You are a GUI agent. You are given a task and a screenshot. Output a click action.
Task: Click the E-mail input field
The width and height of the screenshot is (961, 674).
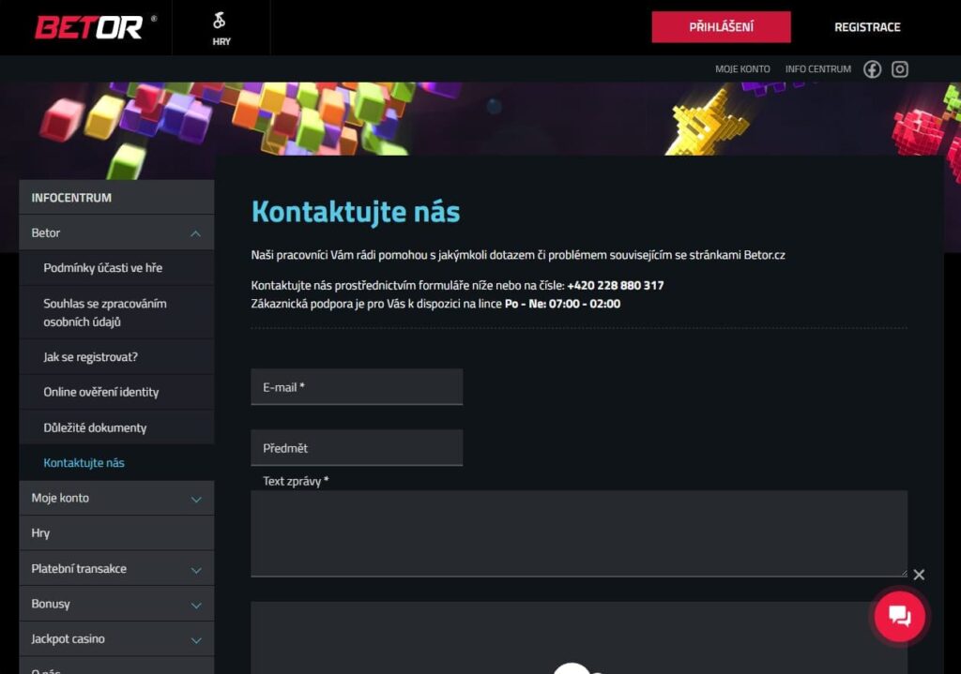[x=357, y=386]
